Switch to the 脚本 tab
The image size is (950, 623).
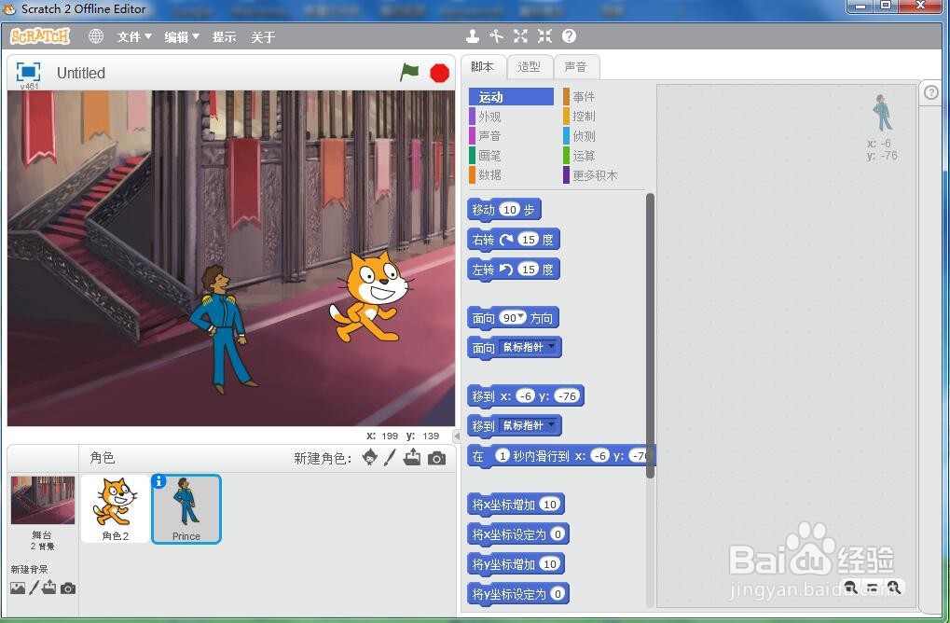(x=483, y=67)
